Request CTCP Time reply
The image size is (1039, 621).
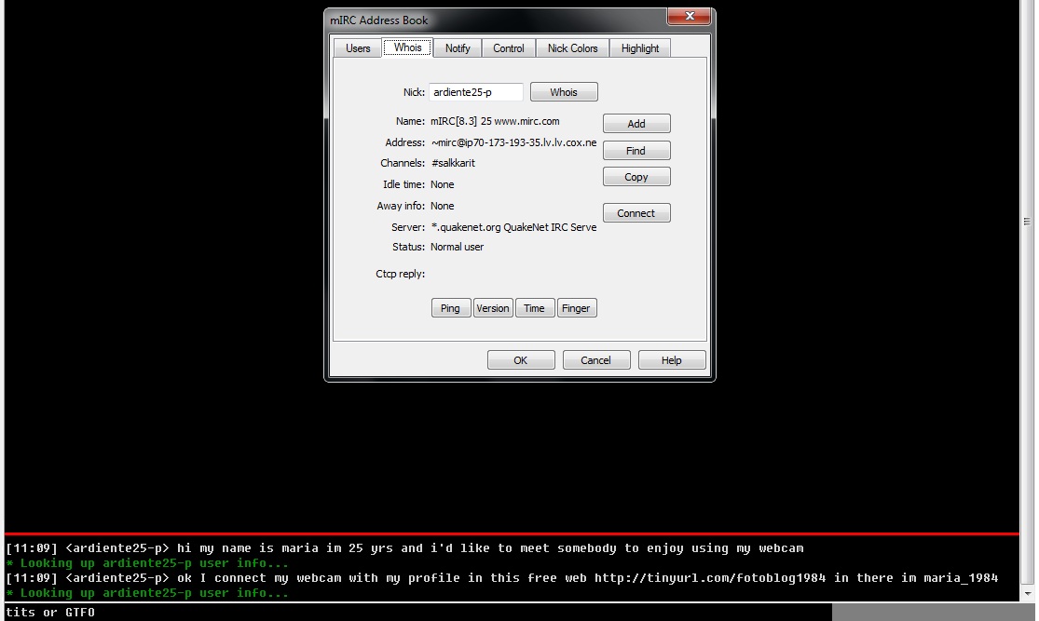pyautogui.click(x=534, y=308)
